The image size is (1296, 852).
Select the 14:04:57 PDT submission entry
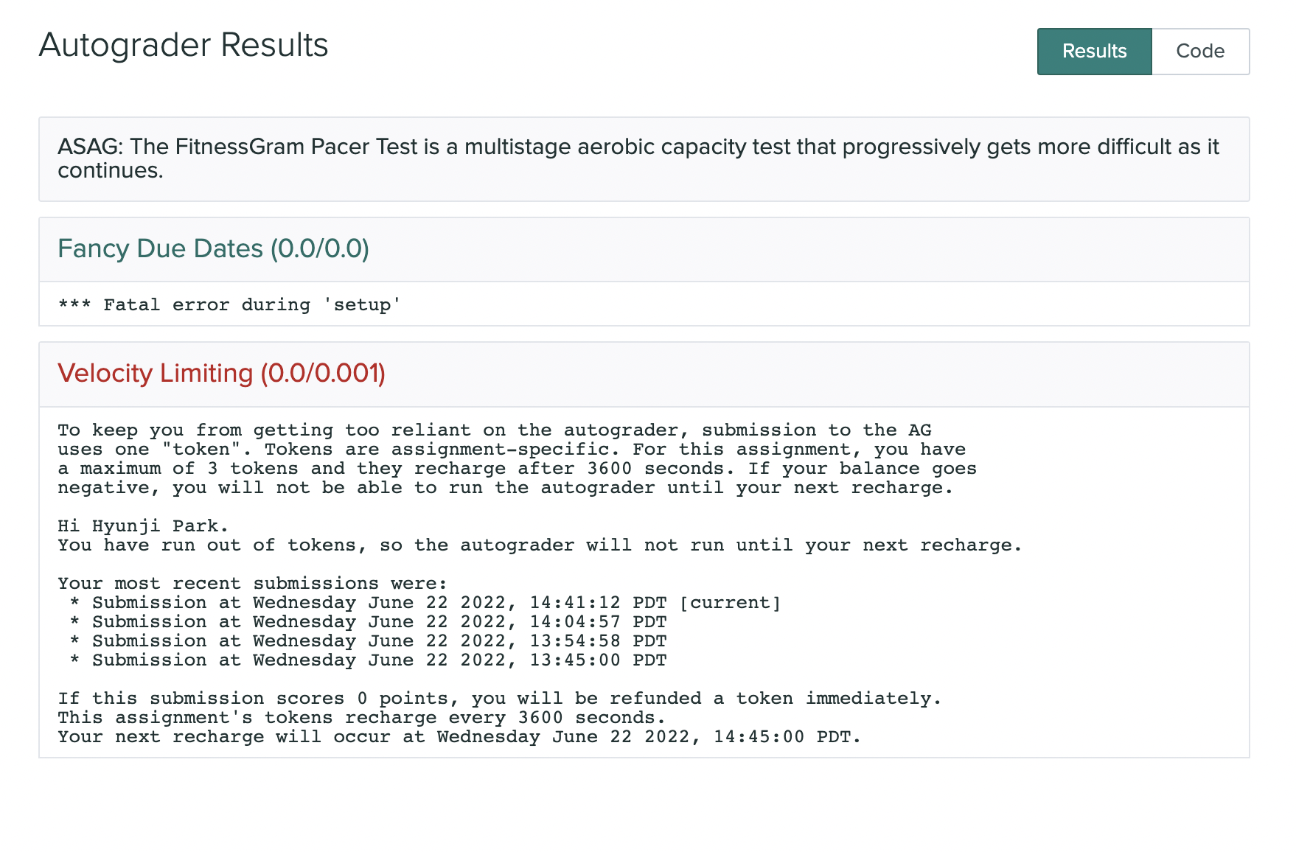click(x=379, y=622)
